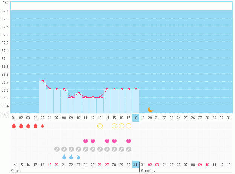This screenshot has width=235, height=174.
Task: Click the large blood drop on cycle day 01
Action: pos(14,126)
